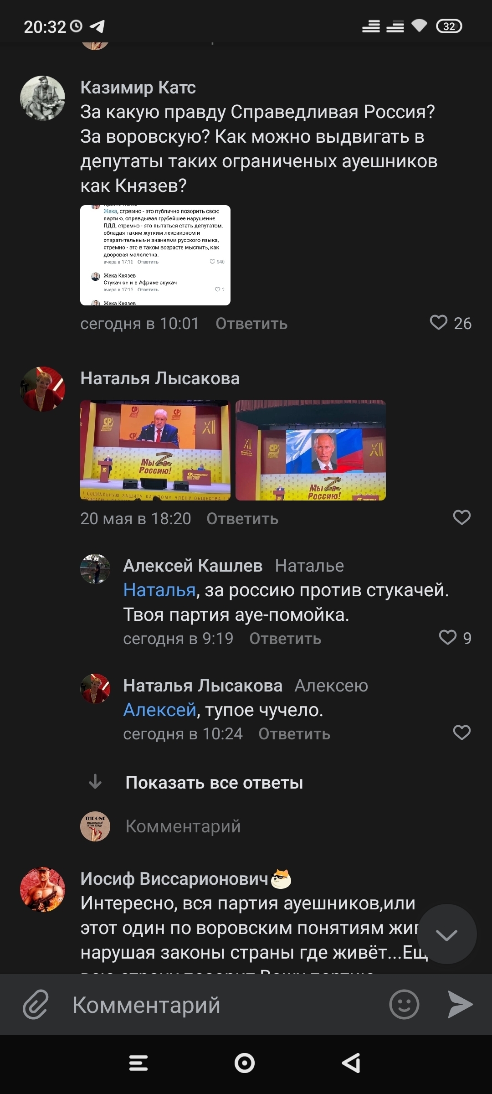Screen dimensions: 492x1094
Task: Tap Android back navigation button
Action: tap(352, 1063)
